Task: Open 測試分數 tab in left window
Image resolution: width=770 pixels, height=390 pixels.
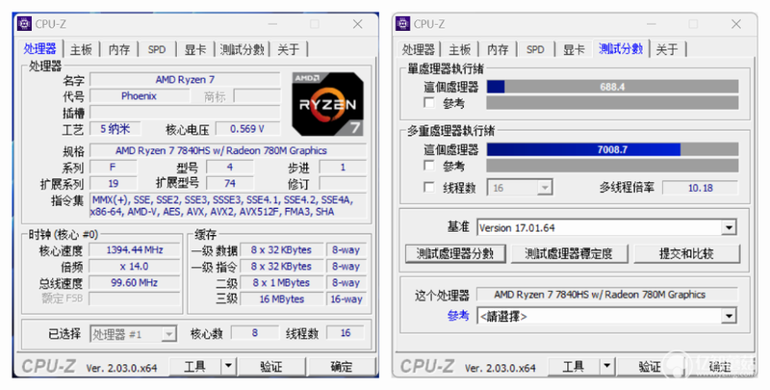Action: coord(243,50)
